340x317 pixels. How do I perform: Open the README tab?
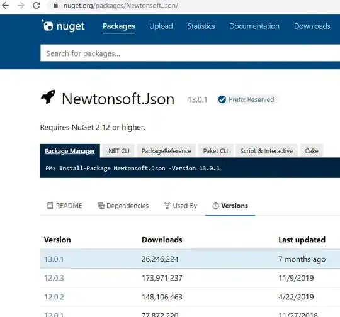click(x=65, y=206)
